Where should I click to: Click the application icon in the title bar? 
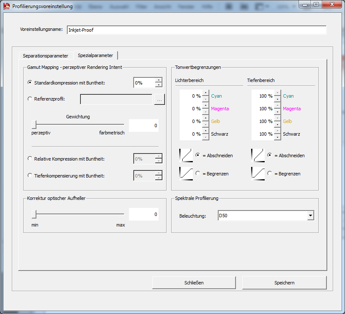(7, 6)
